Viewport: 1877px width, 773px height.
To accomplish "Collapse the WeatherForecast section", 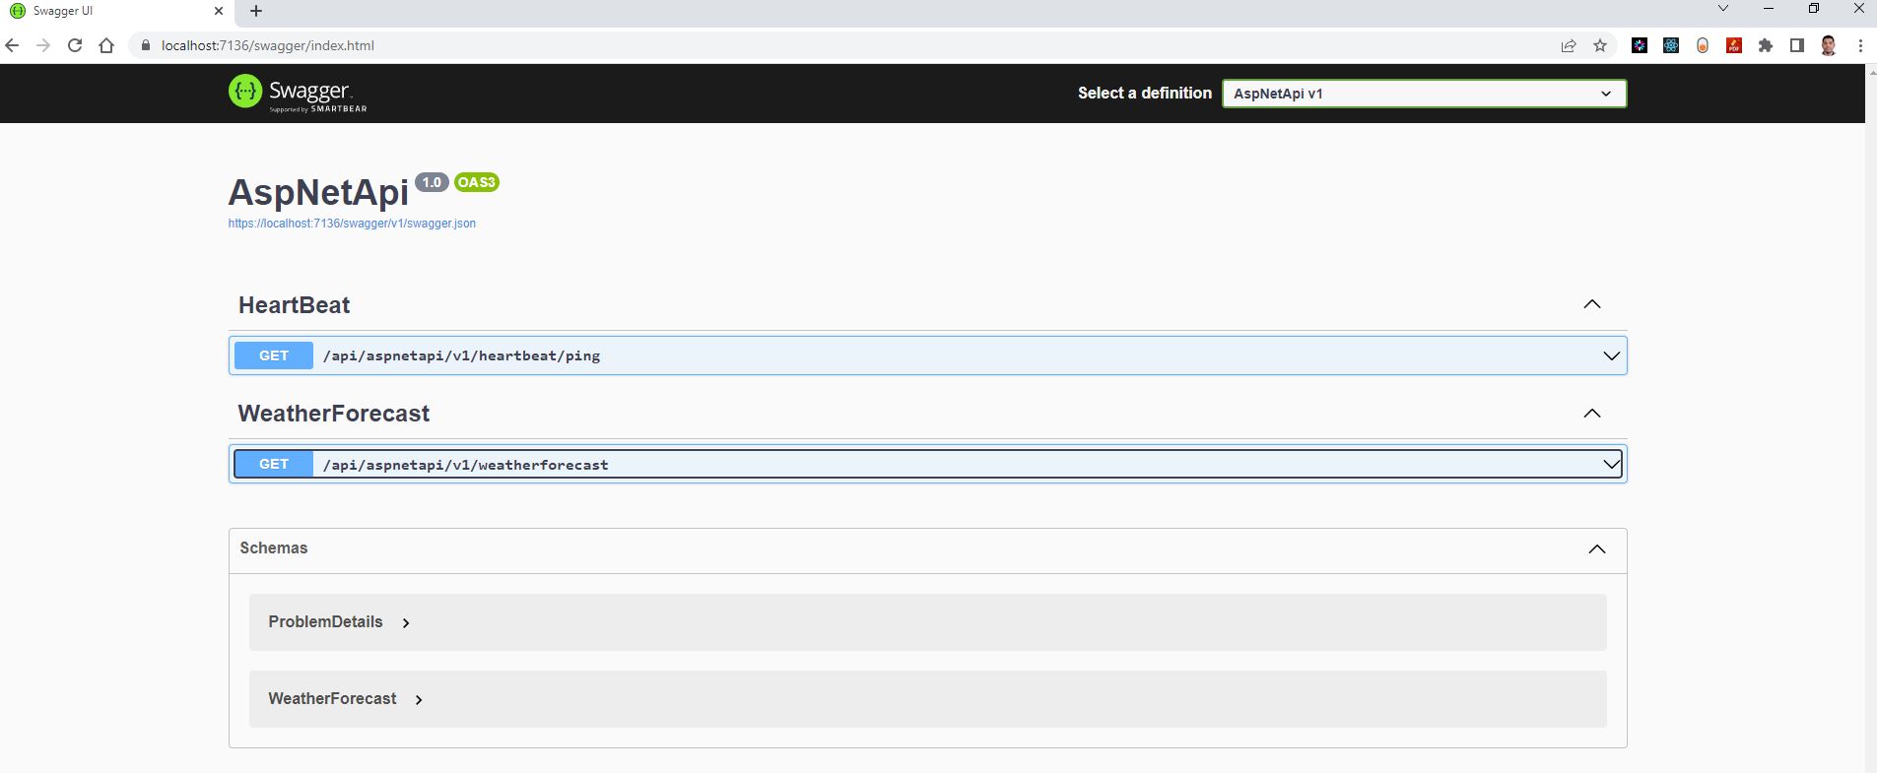I will [x=1592, y=414].
